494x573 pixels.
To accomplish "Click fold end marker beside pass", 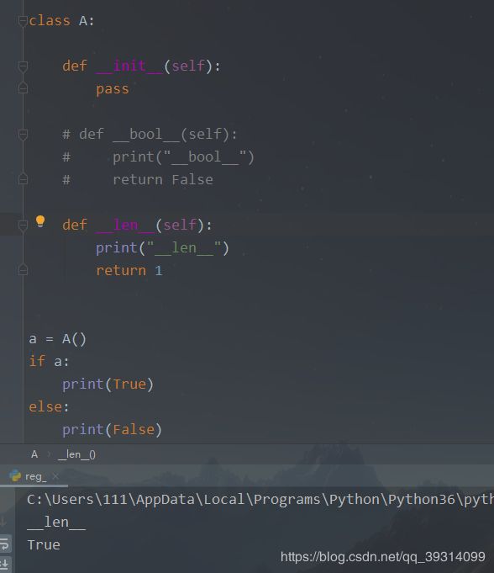I will (23, 88).
